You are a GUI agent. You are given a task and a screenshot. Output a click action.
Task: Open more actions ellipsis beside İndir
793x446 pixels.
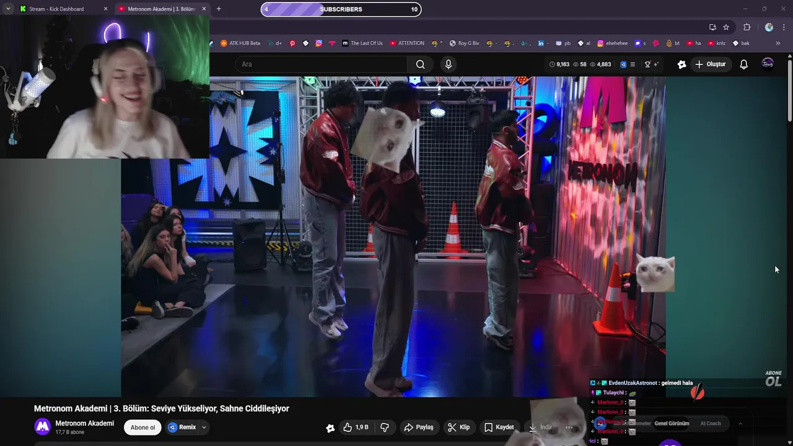click(569, 427)
